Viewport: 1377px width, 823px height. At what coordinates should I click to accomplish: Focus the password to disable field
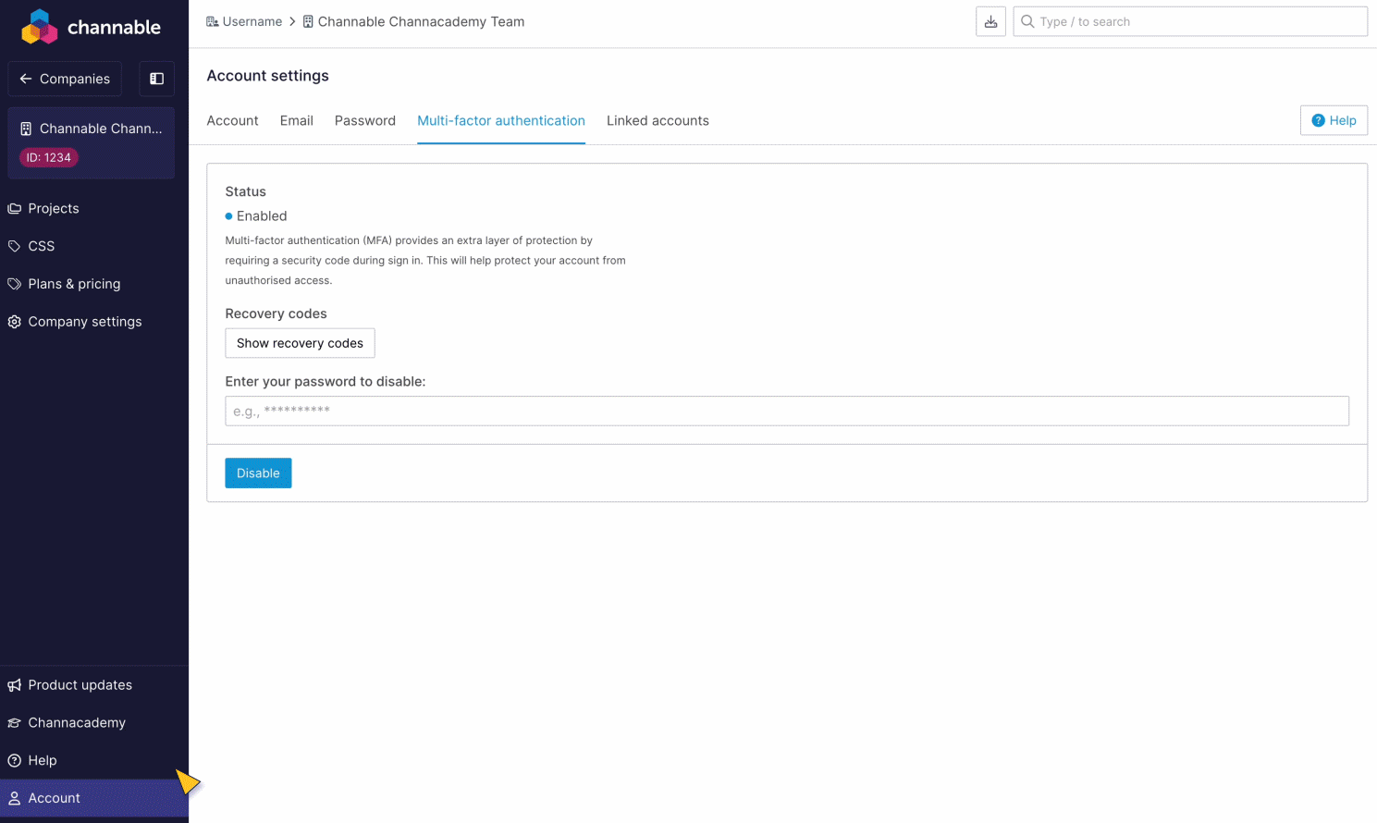[x=786, y=411]
